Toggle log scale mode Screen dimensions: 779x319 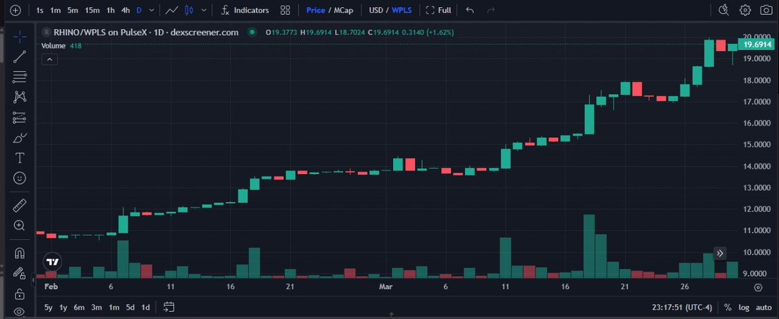pos(744,307)
